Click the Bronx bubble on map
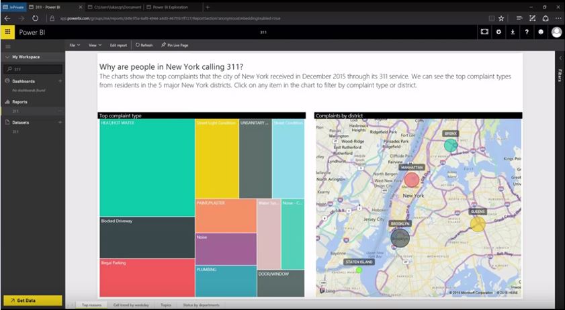565x310 pixels. 450,145
